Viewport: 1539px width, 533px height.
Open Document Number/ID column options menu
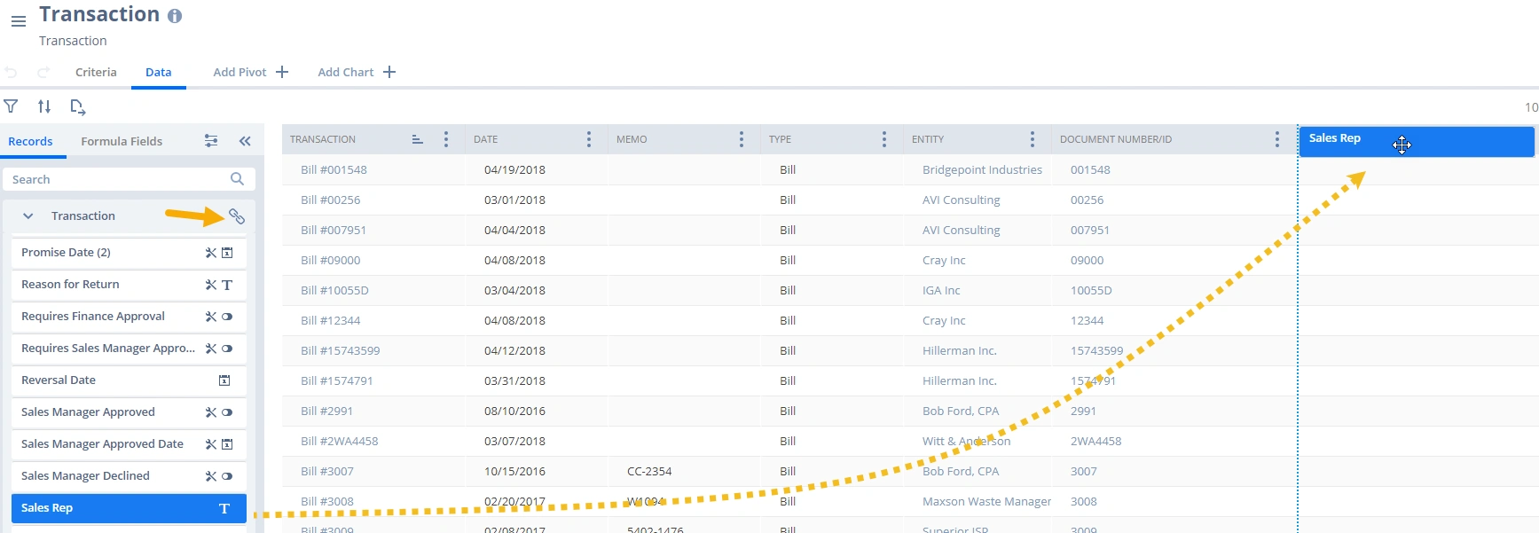click(1276, 139)
